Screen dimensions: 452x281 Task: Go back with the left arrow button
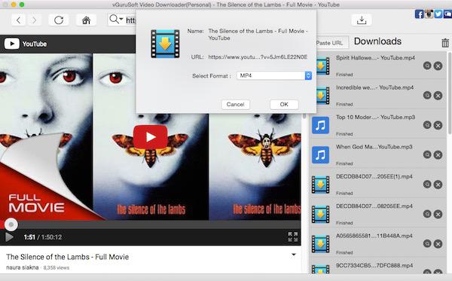point(18,20)
